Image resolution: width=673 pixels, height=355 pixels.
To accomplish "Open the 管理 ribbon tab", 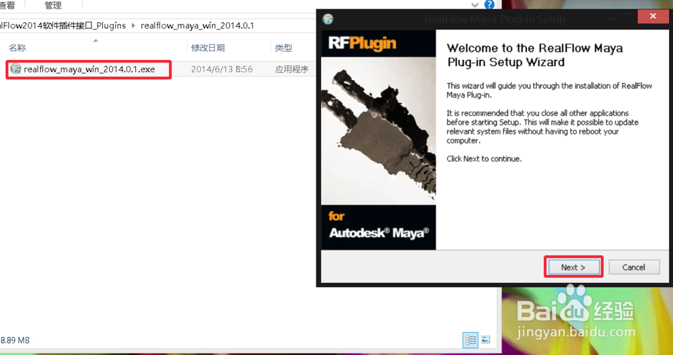I will point(52,5).
